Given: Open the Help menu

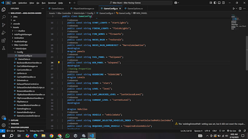Looking at the screenshot, I should [61, 3].
